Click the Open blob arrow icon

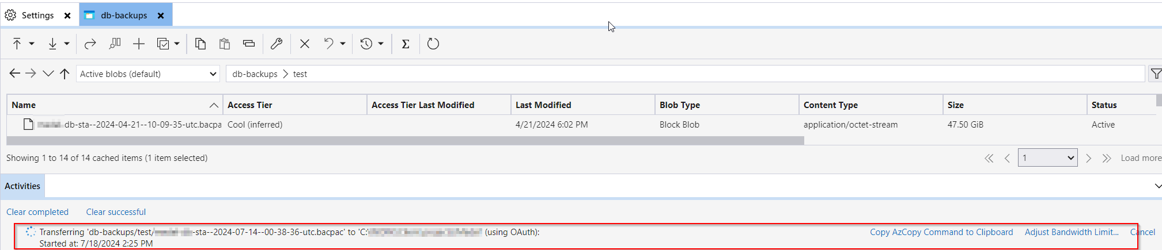pos(90,44)
